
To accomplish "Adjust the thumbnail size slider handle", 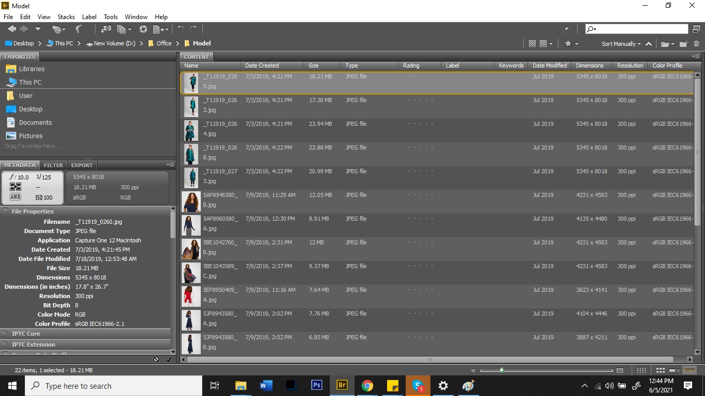I will (x=502, y=370).
